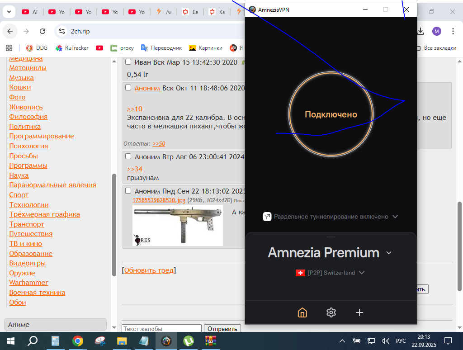
Task: Open Chrome downloads icon
Action: pos(420,31)
